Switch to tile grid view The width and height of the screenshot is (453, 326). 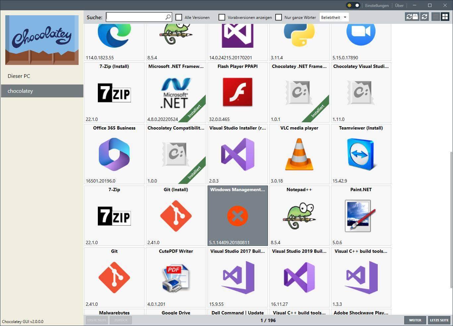tap(445, 17)
